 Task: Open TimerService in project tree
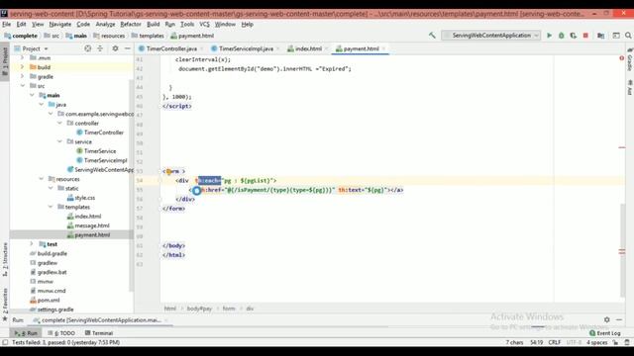pyautogui.click(x=100, y=151)
